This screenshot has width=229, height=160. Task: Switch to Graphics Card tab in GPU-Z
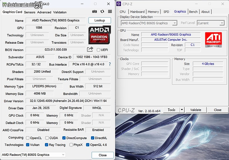[12, 12]
